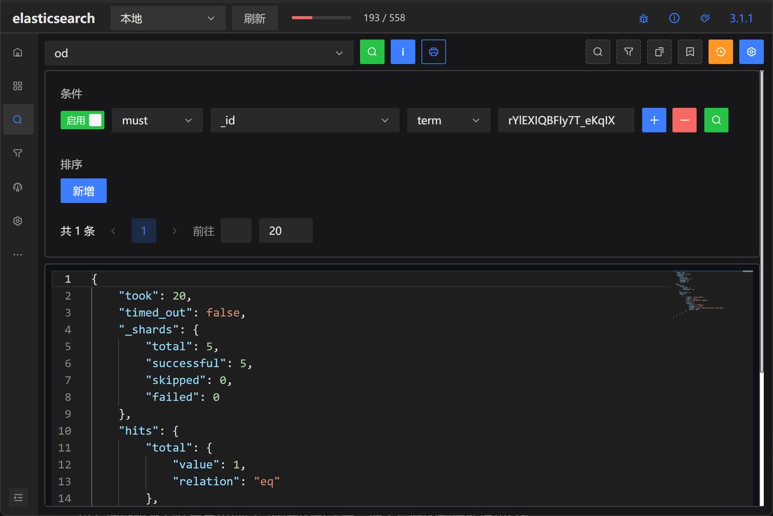The width and height of the screenshot is (773, 516).
Task: Click the red remove condition button
Action: pos(684,120)
